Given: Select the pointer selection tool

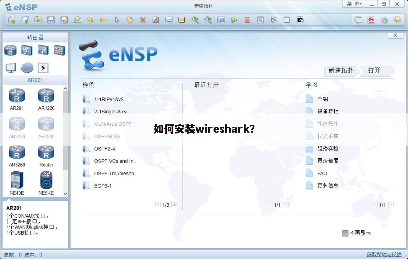Looking at the screenshot, I should click(x=117, y=20).
